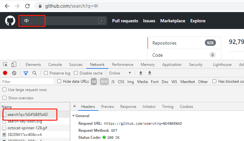The height and width of the screenshot is (141, 244).
Task: Select the Network panel tab
Action: [97, 65]
